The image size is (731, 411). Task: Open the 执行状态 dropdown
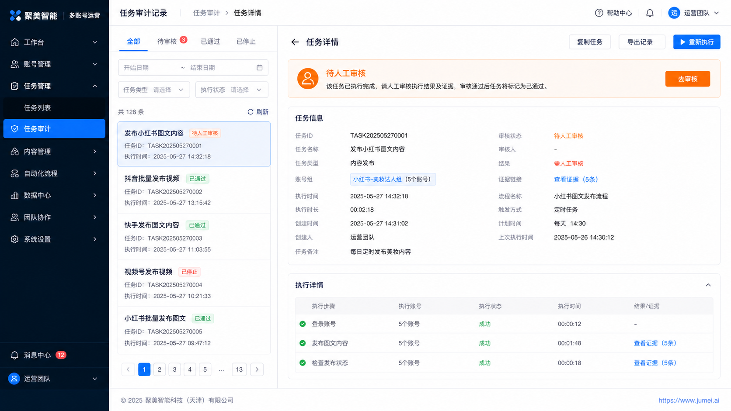pos(232,90)
